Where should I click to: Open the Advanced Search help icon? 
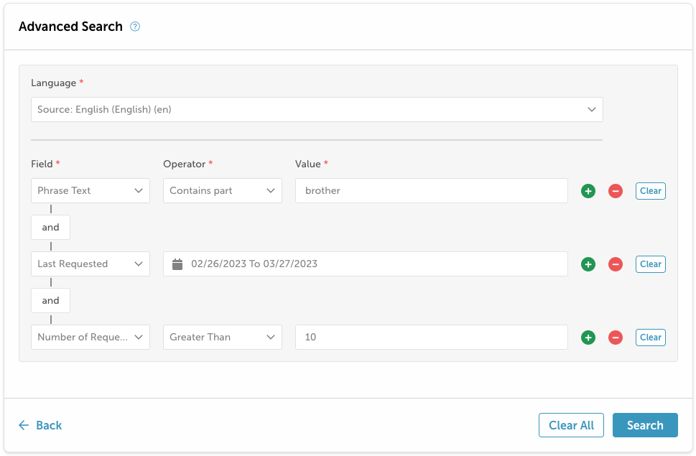135,27
